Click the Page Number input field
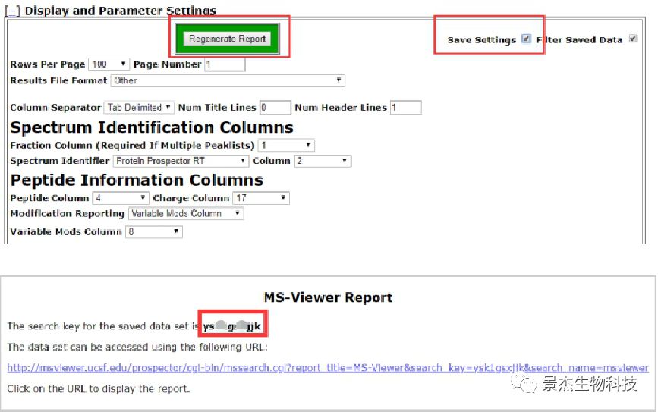The height and width of the screenshot is (412, 658). point(225,64)
